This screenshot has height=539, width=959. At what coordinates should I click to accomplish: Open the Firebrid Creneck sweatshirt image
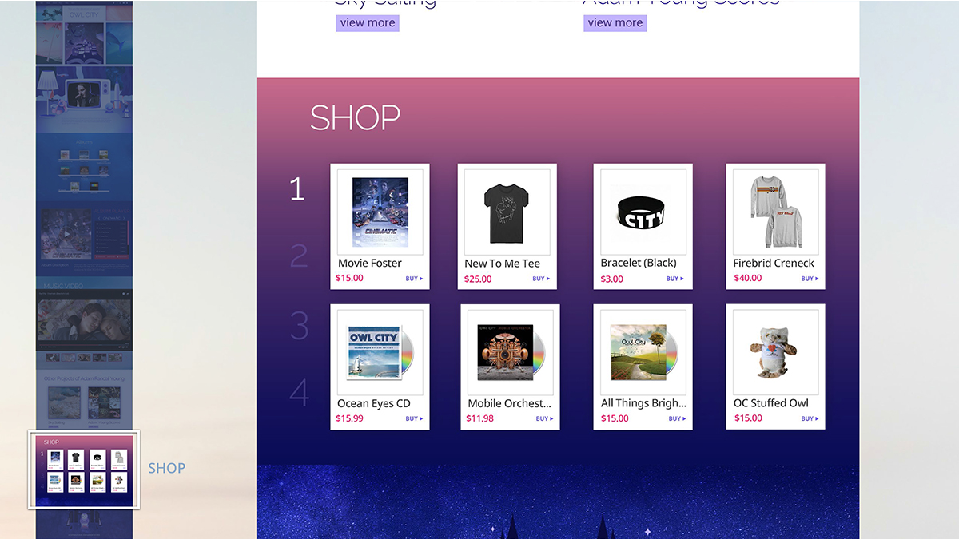click(x=775, y=212)
